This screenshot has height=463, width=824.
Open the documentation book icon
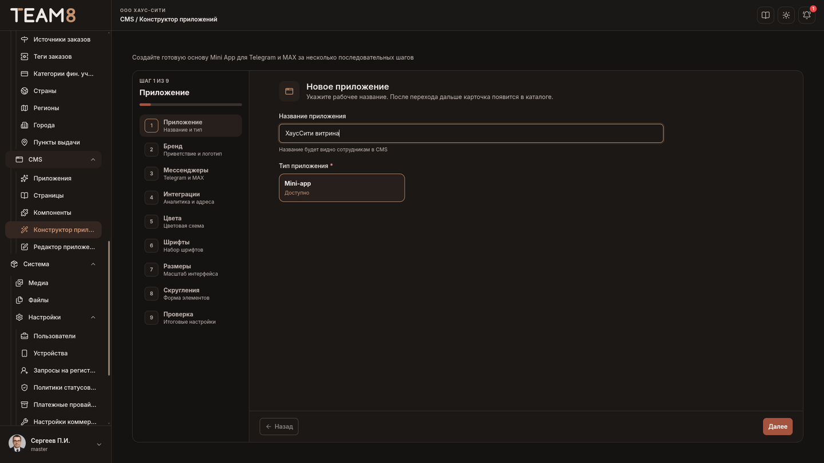coord(766,15)
